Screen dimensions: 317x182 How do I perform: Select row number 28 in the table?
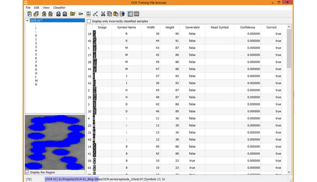[x=90, y=62]
